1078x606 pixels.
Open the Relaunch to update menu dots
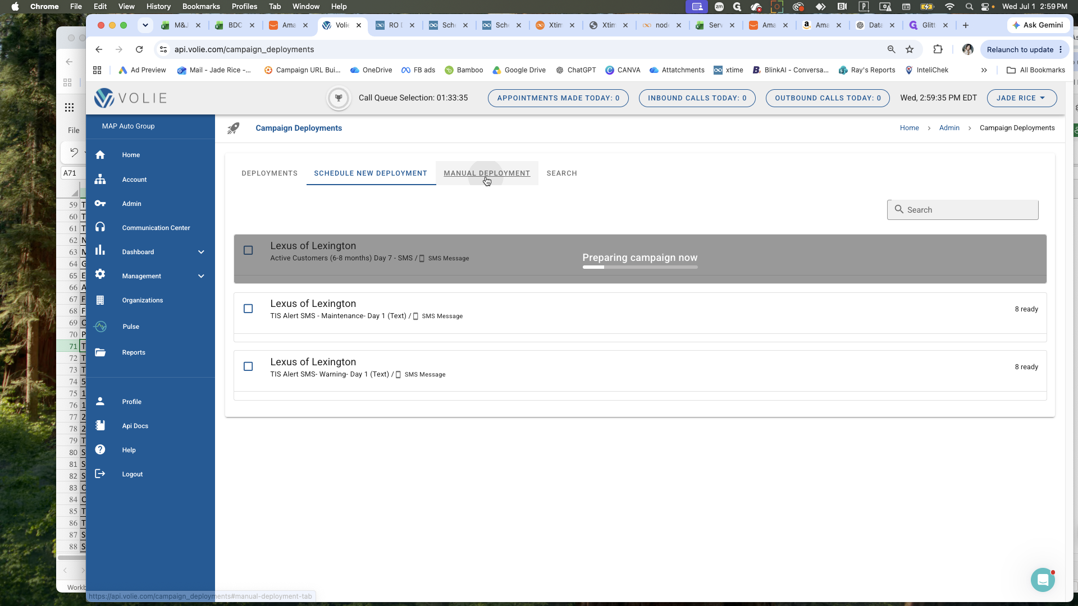coord(1061,49)
